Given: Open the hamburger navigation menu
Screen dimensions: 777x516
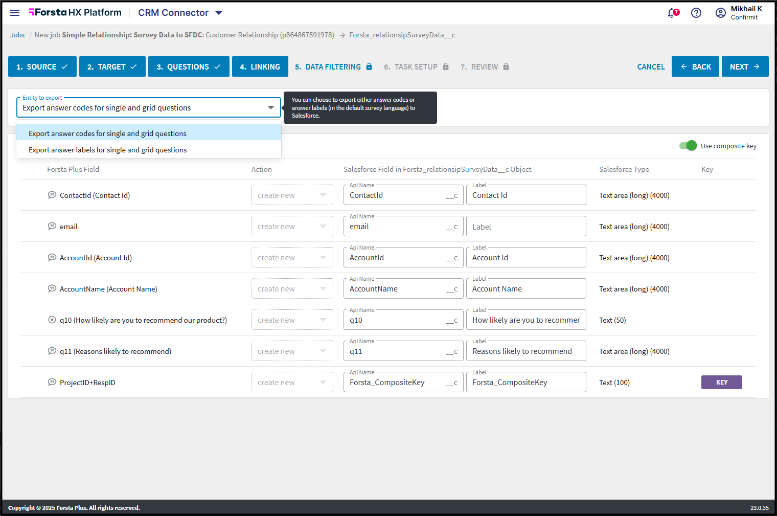Looking at the screenshot, I should [15, 13].
